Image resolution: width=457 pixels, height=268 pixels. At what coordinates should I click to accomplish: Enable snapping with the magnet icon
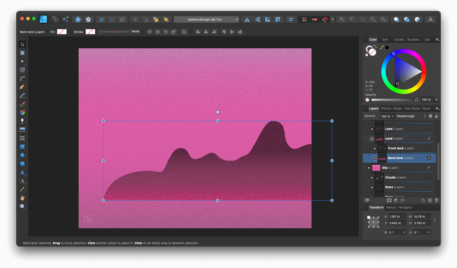tap(325, 19)
